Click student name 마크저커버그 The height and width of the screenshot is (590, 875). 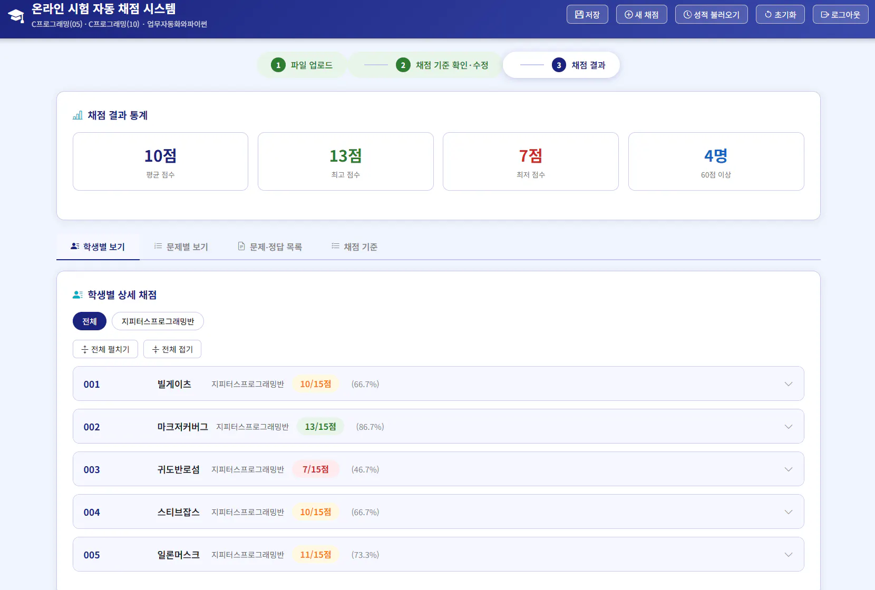[x=183, y=427]
